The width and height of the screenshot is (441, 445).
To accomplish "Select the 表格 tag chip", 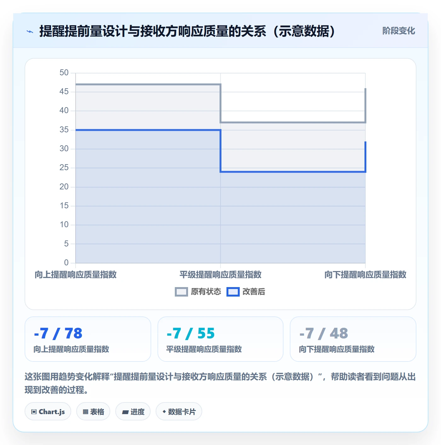I will coord(93,412).
